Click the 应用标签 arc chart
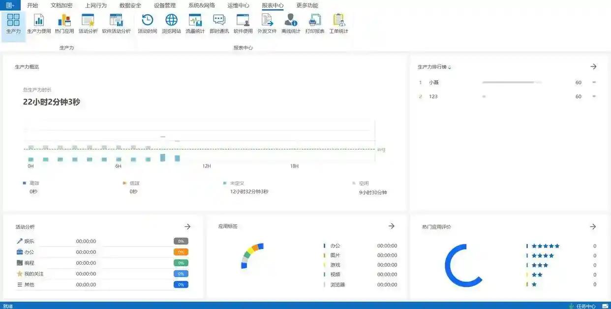This screenshot has width=611, height=309. [x=251, y=255]
